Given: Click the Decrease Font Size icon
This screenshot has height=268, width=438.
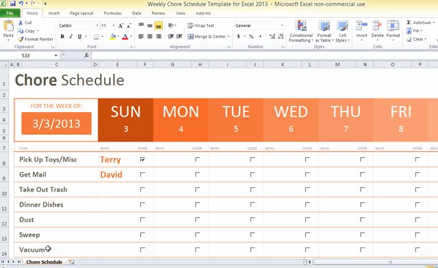Looking at the screenshot, I should point(129,26).
